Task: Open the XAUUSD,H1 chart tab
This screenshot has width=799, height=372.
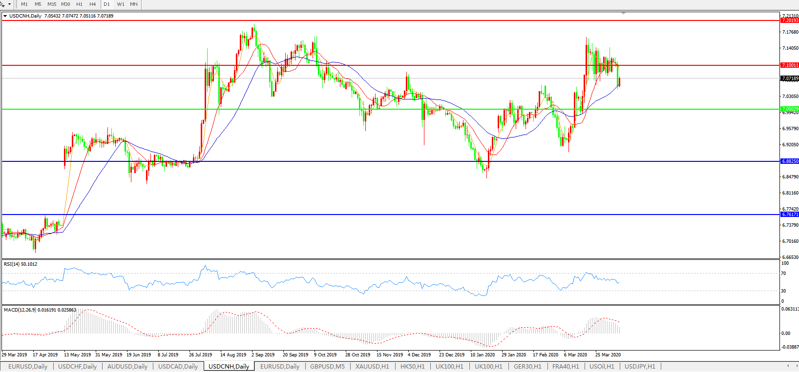Action: click(x=372, y=366)
